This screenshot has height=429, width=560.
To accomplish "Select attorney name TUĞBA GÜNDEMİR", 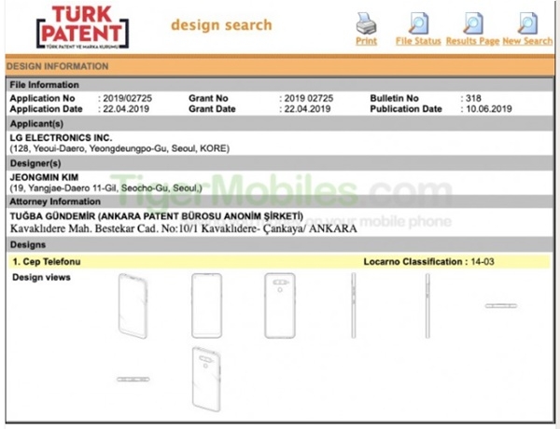I will [52, 216].
